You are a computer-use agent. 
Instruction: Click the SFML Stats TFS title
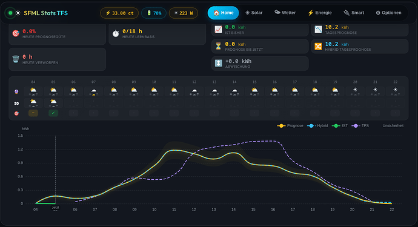[x=45, y=13]
